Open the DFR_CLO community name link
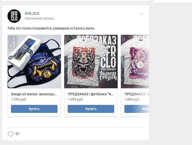The image size is (192, 145). pos(32,13)
